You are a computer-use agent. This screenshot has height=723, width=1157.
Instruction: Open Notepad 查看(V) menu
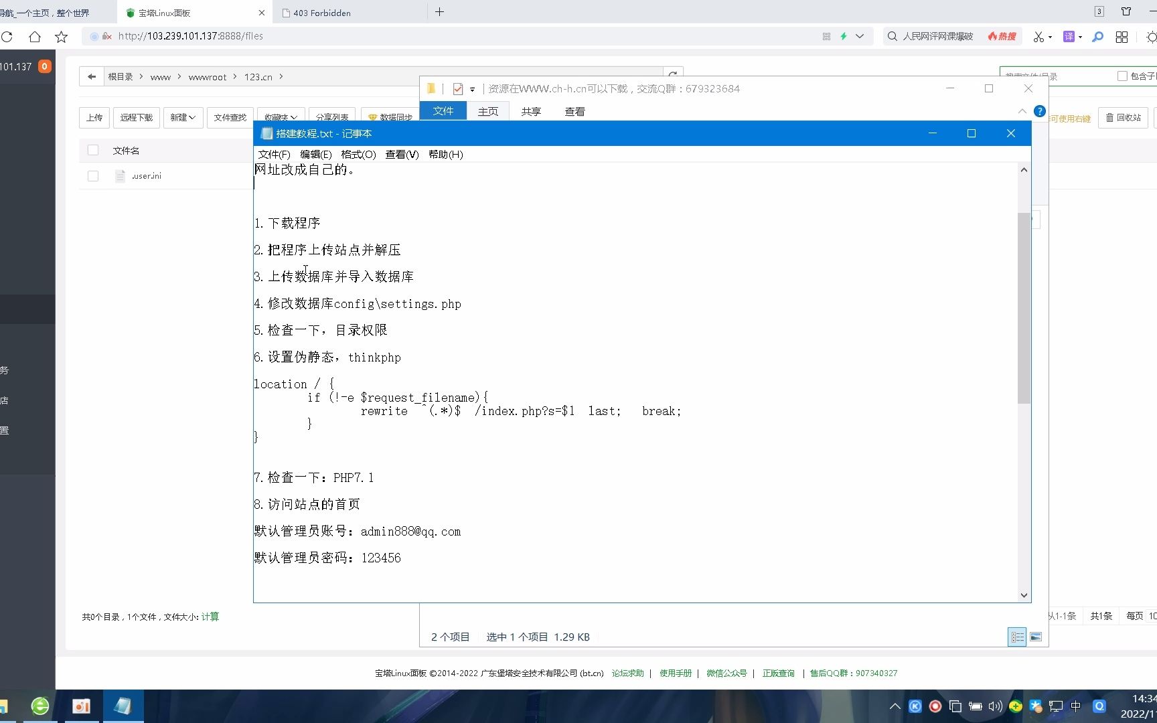tap(402, 155)
